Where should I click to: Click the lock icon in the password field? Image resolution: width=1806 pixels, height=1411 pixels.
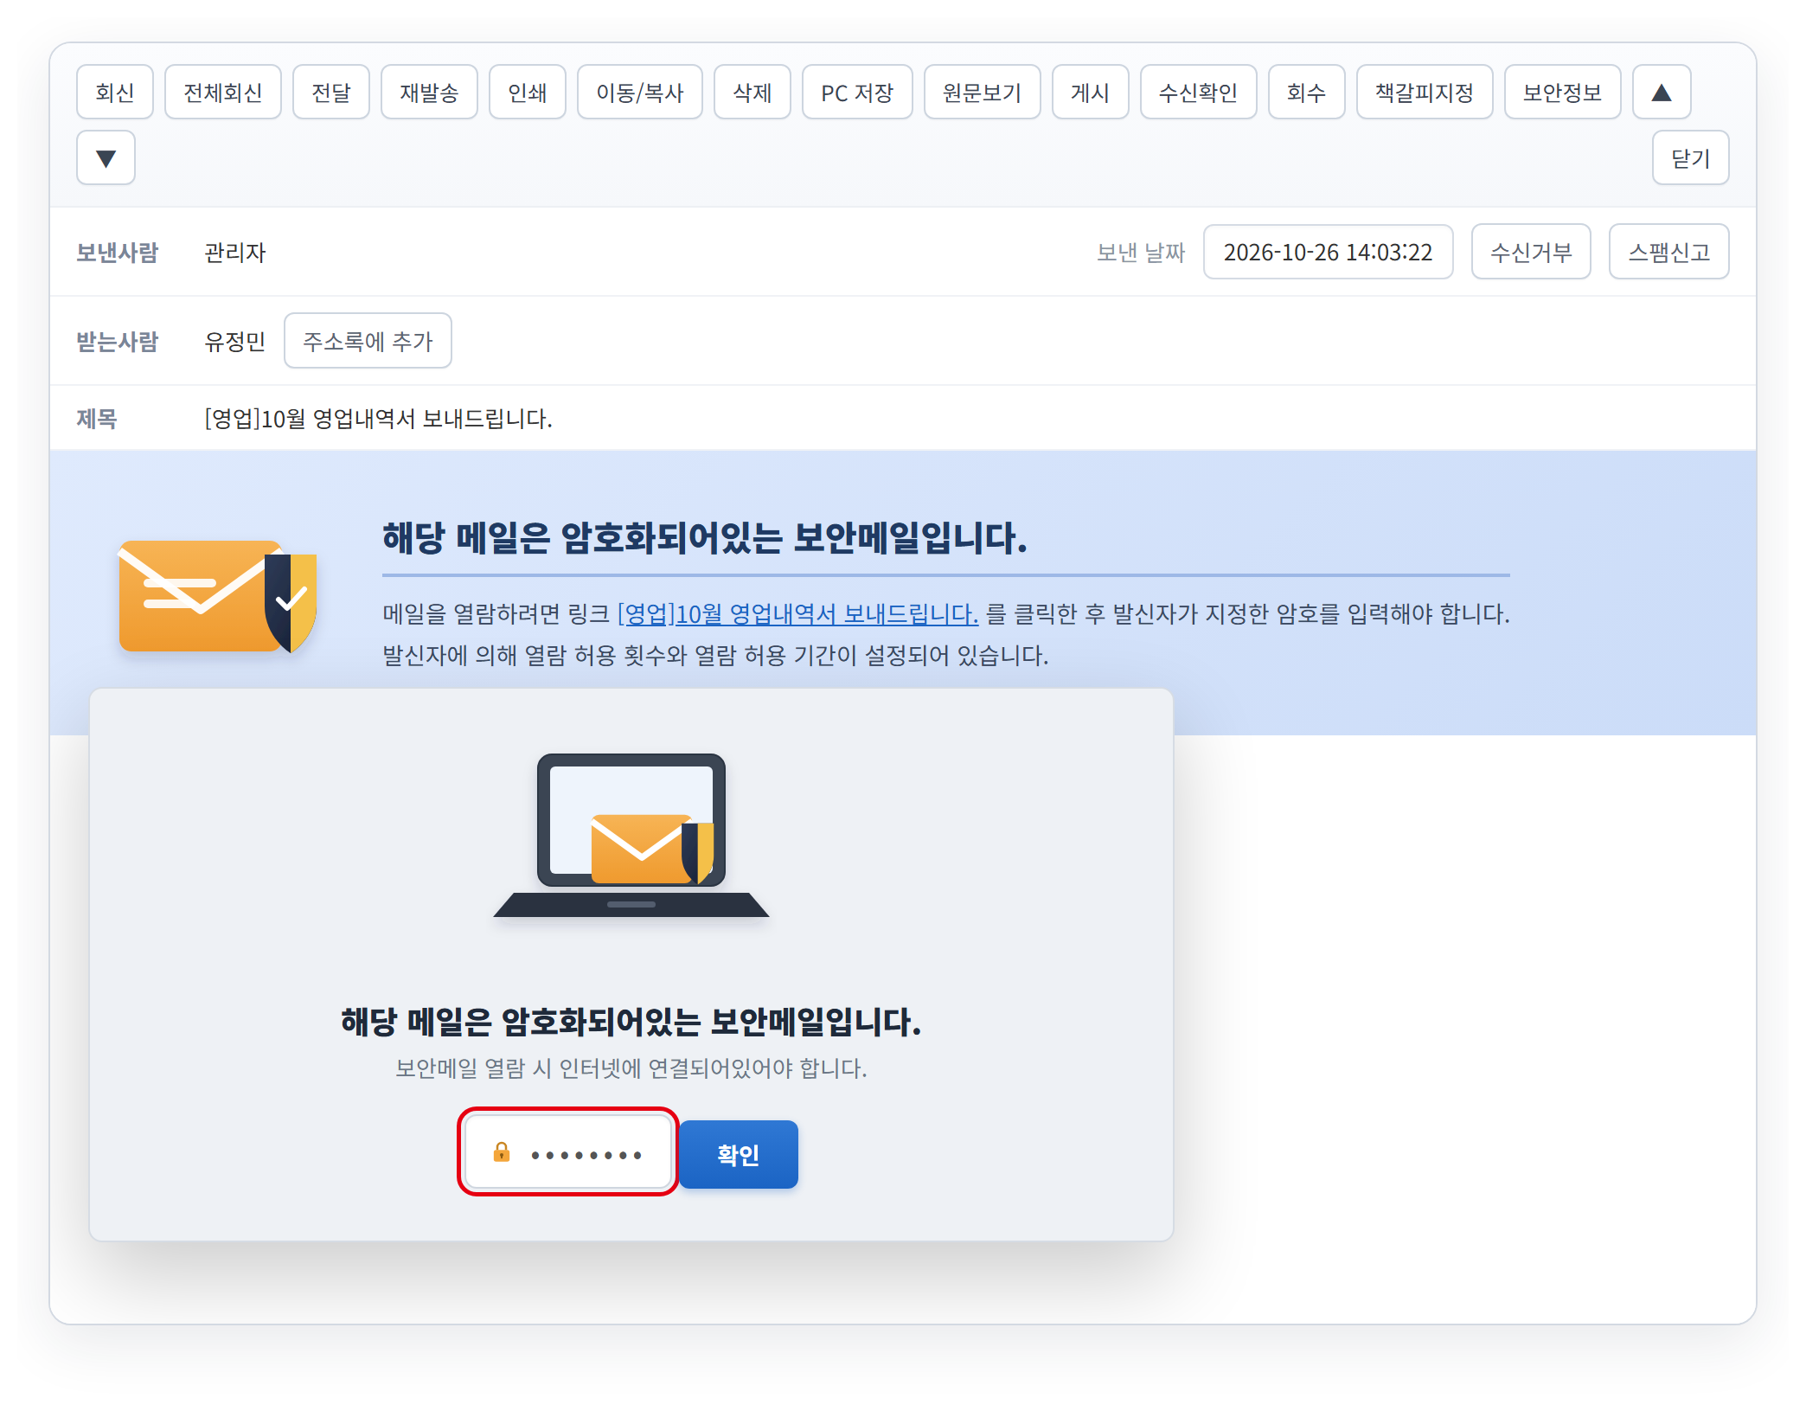[501, 1151]
